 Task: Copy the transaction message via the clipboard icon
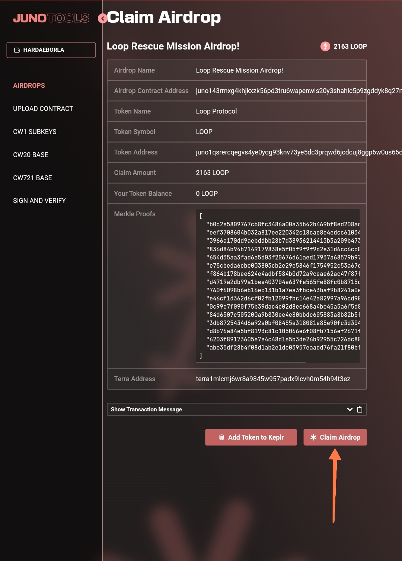[x=360, y=409]
